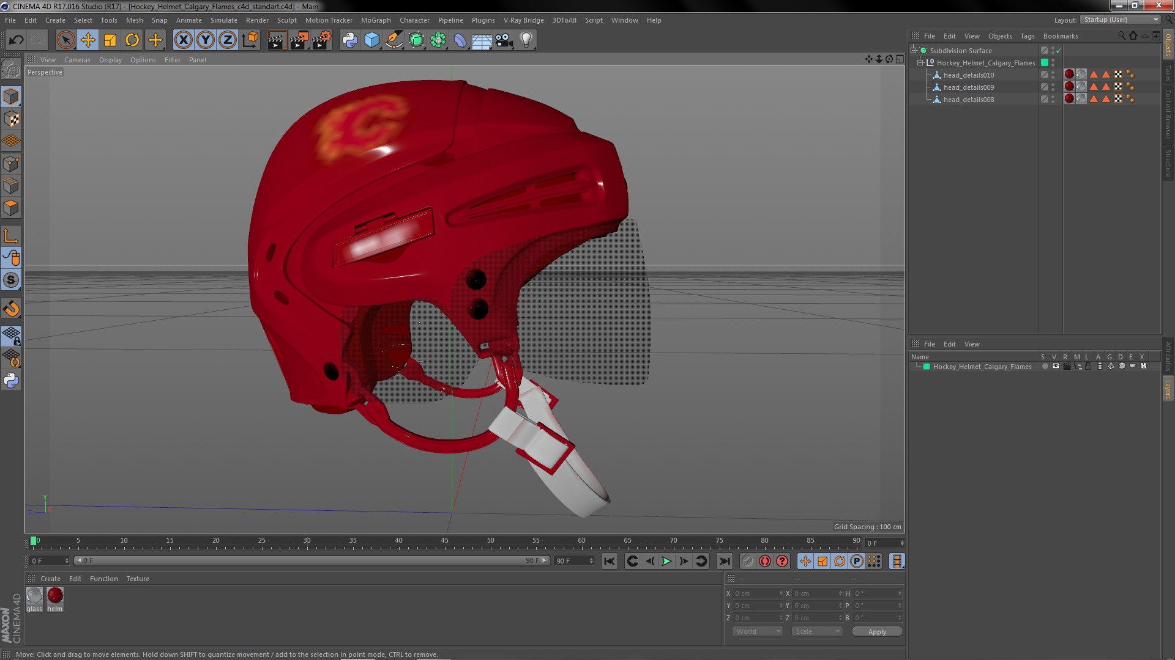This screenshot has width=1175, height=660.
Task: Click the Undo arrow icon
Action: [16, 40]
